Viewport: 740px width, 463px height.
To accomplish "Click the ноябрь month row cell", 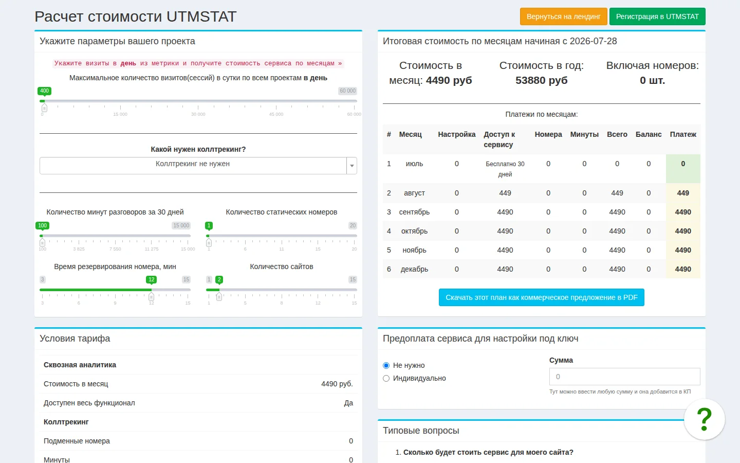I will pyautogui.click(x=414, y=250).
